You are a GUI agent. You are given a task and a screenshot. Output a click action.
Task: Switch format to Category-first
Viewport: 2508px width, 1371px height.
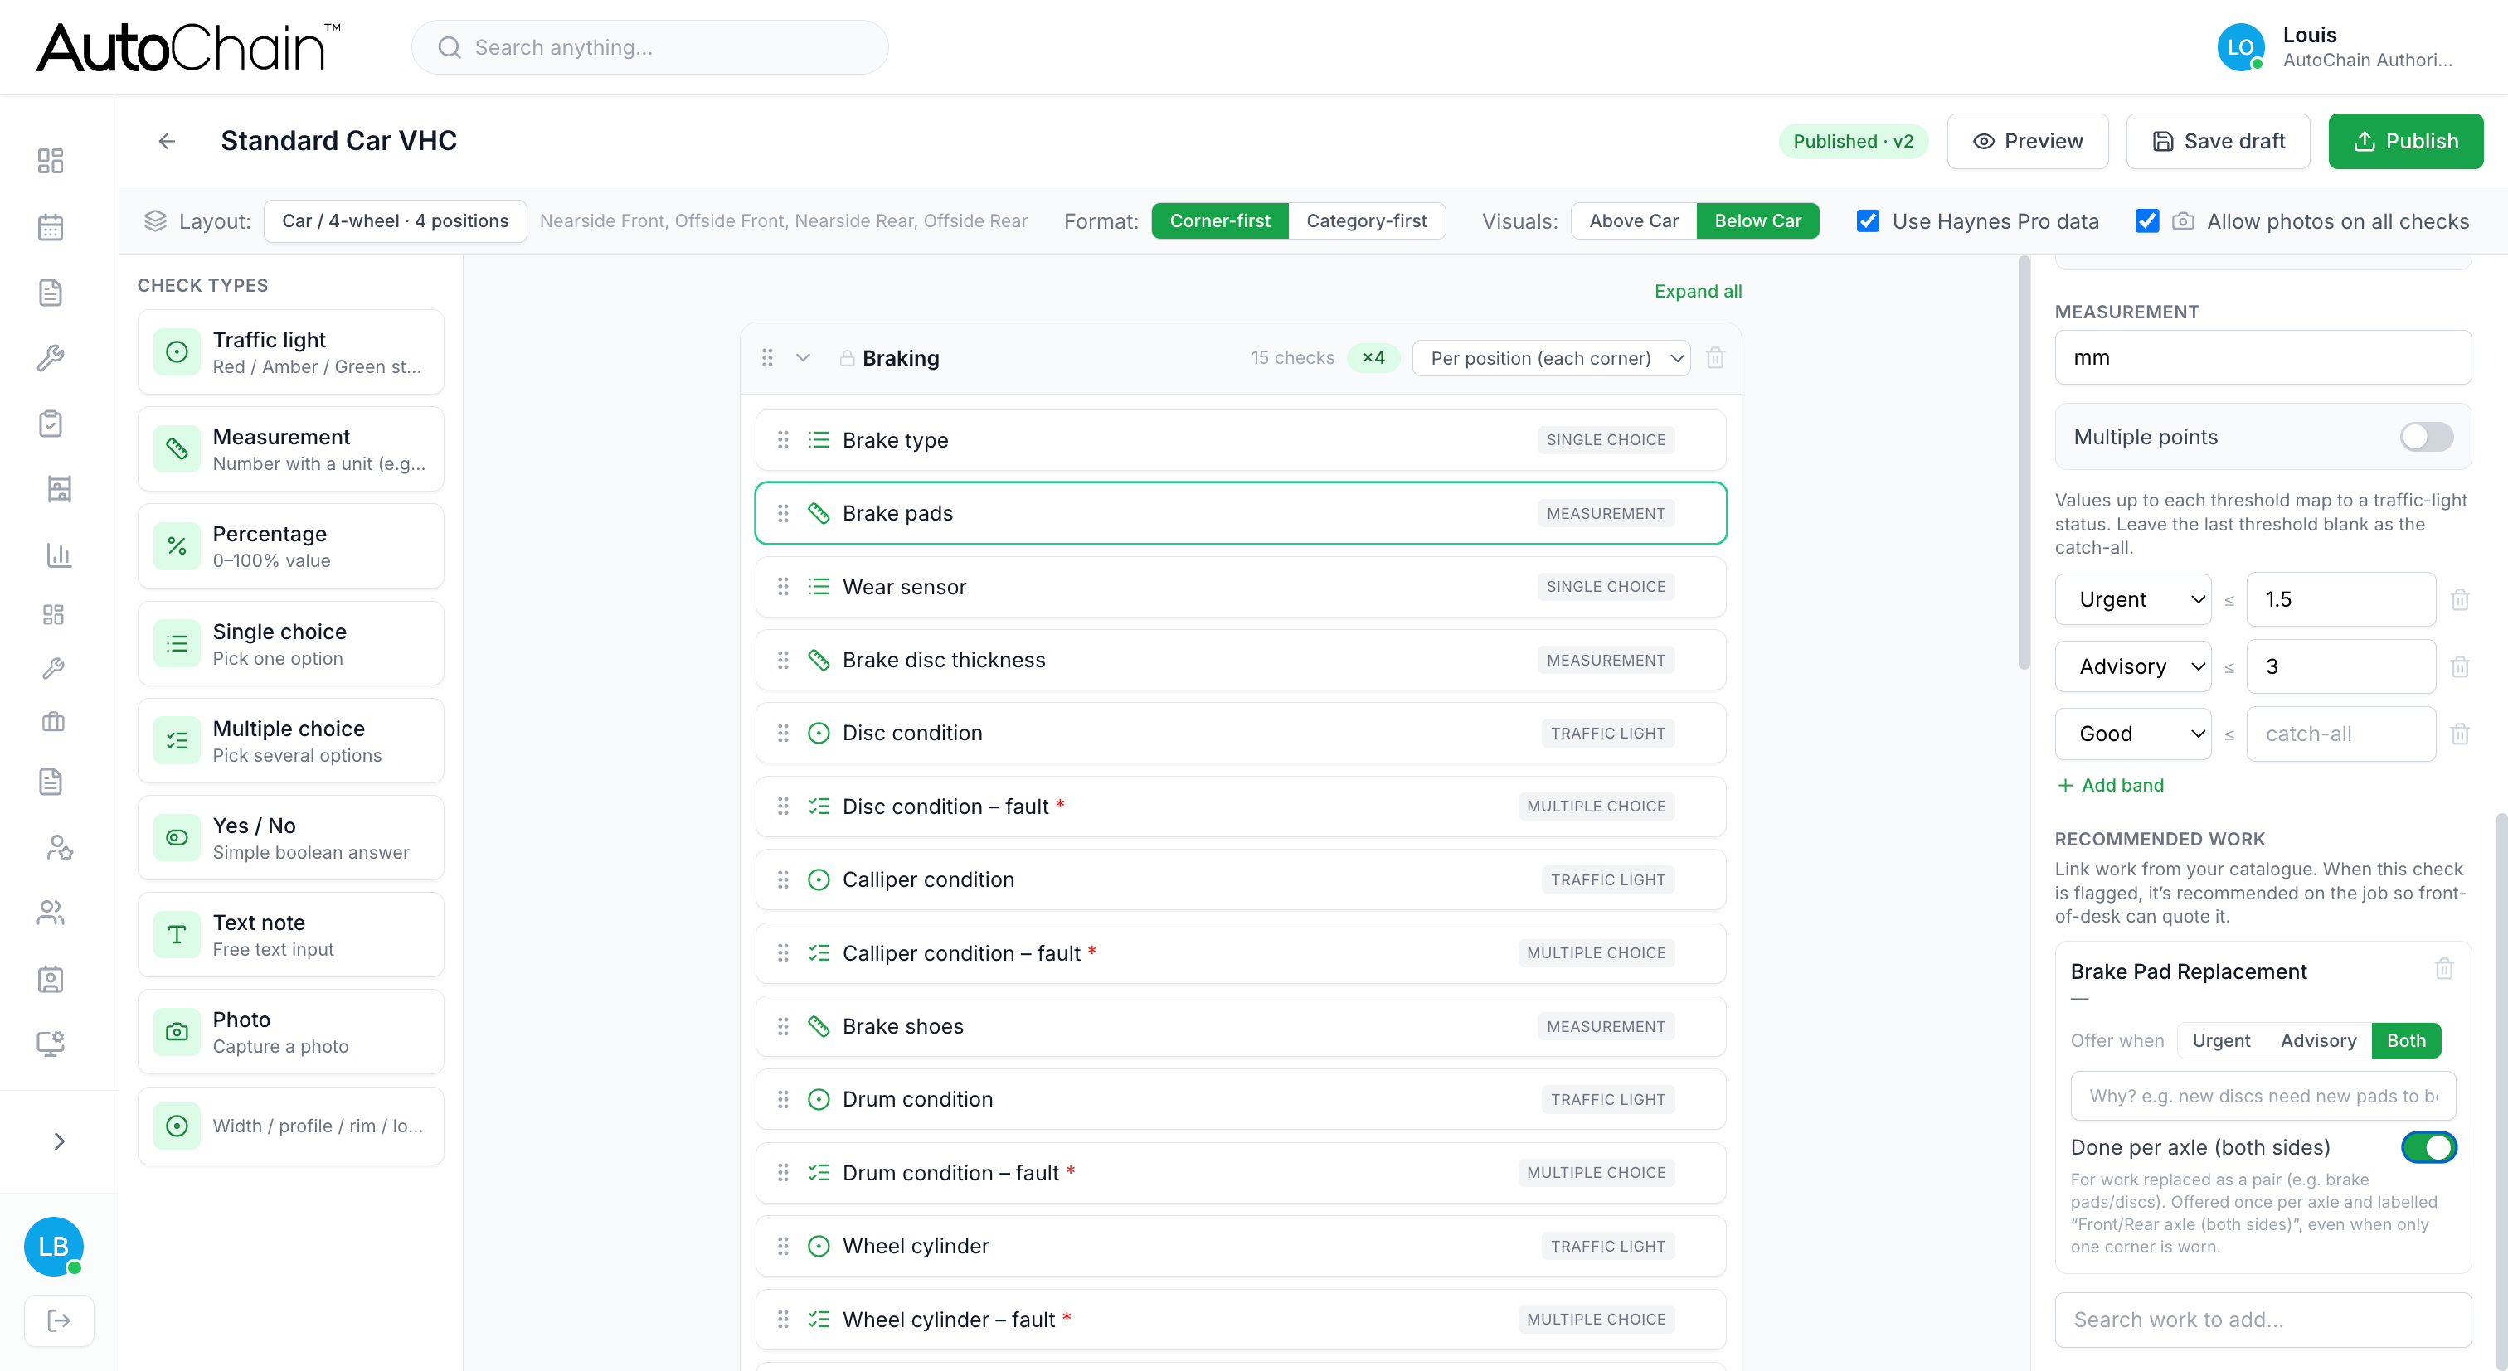point(1366,220)
